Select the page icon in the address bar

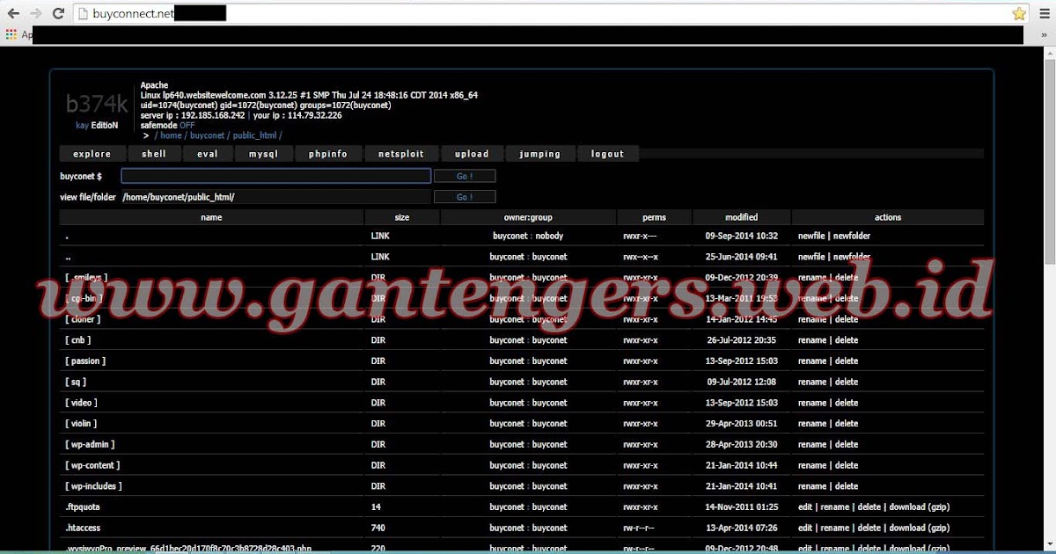click(82, 13)
